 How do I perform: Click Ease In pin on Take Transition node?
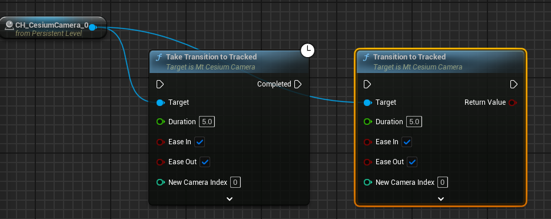pyautogui.click(x=161, y=142)
